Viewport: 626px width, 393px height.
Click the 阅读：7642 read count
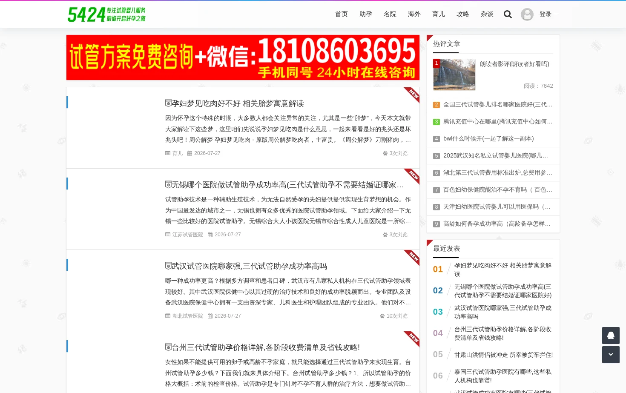pyautogui.click(x=538, y=86)
